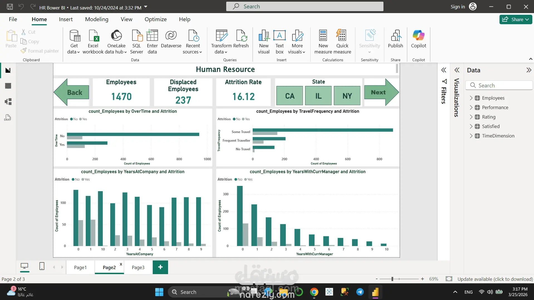
Task: Click the Enter data icon
Action: pos(152,36)
